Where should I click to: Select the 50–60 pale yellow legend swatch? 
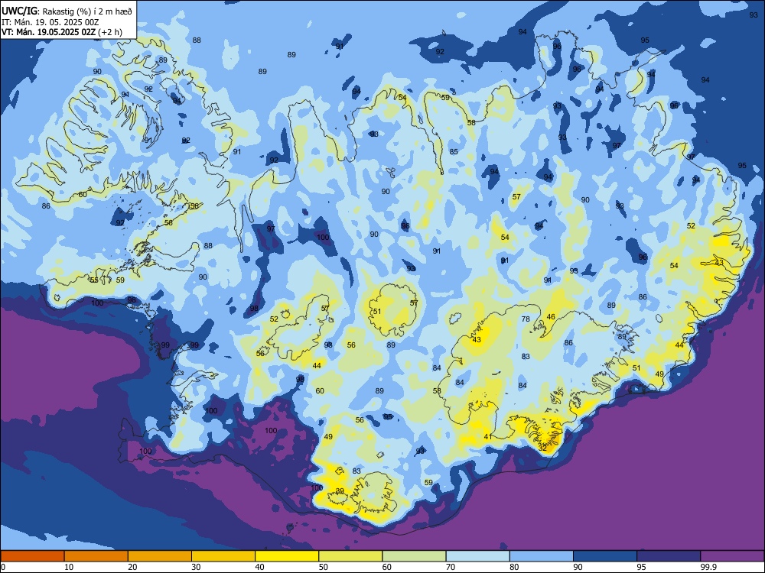tap(350, 556)
